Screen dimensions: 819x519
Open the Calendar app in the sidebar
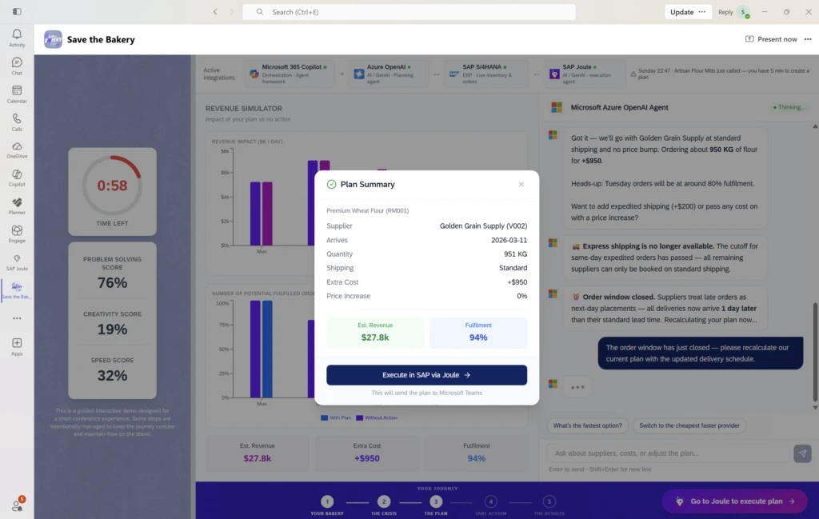(x=17, y=94)
